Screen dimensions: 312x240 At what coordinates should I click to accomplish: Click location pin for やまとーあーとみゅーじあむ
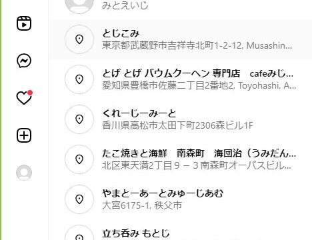[x=79, y=199]
